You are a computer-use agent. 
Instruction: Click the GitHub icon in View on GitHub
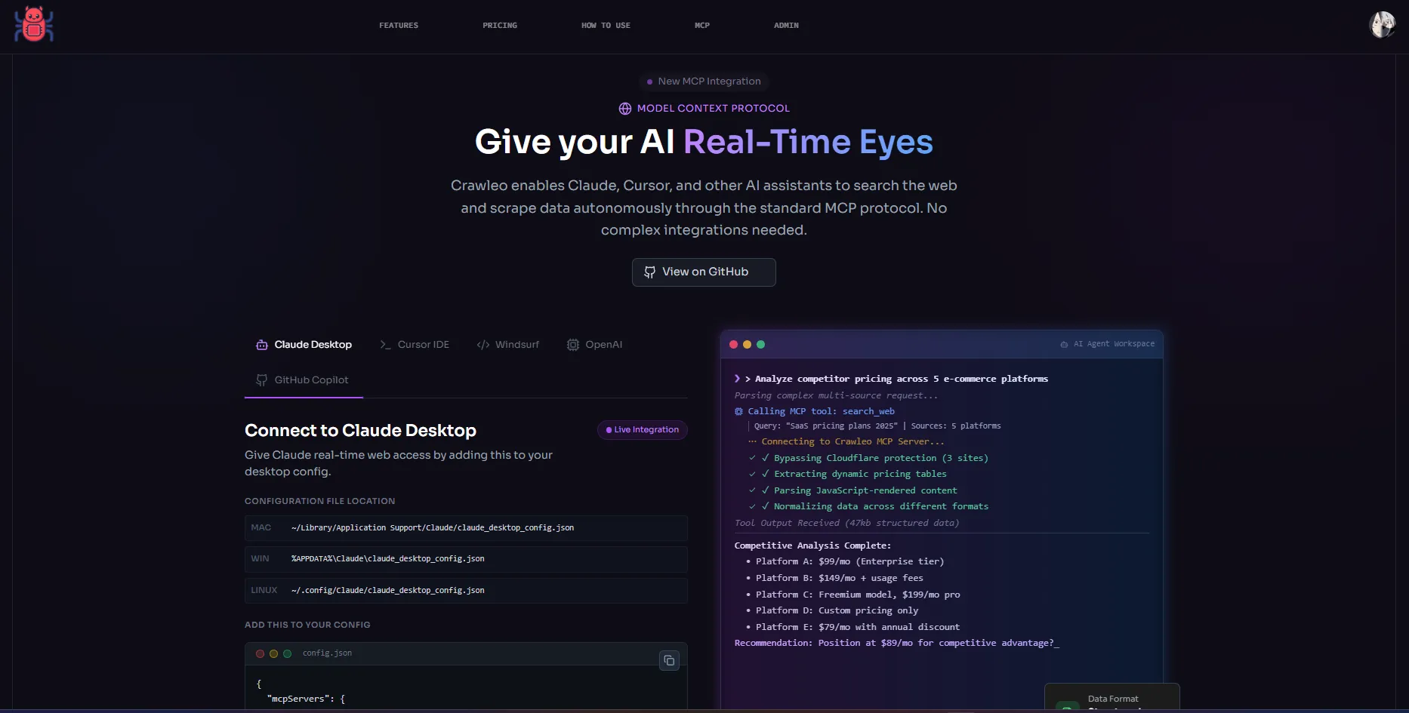click(x=649, y=272)
